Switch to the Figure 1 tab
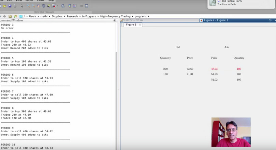This screenshot has height=150, width=276. (x=131, y=25)
